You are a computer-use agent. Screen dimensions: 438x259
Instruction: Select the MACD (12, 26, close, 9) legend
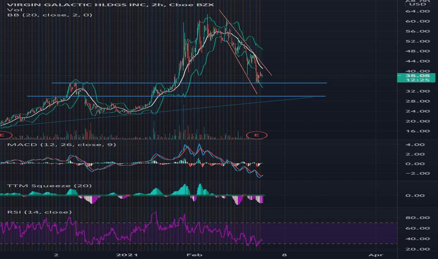pos(62,145)
